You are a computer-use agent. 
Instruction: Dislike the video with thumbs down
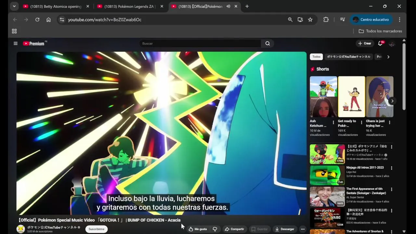coord(215,229)
